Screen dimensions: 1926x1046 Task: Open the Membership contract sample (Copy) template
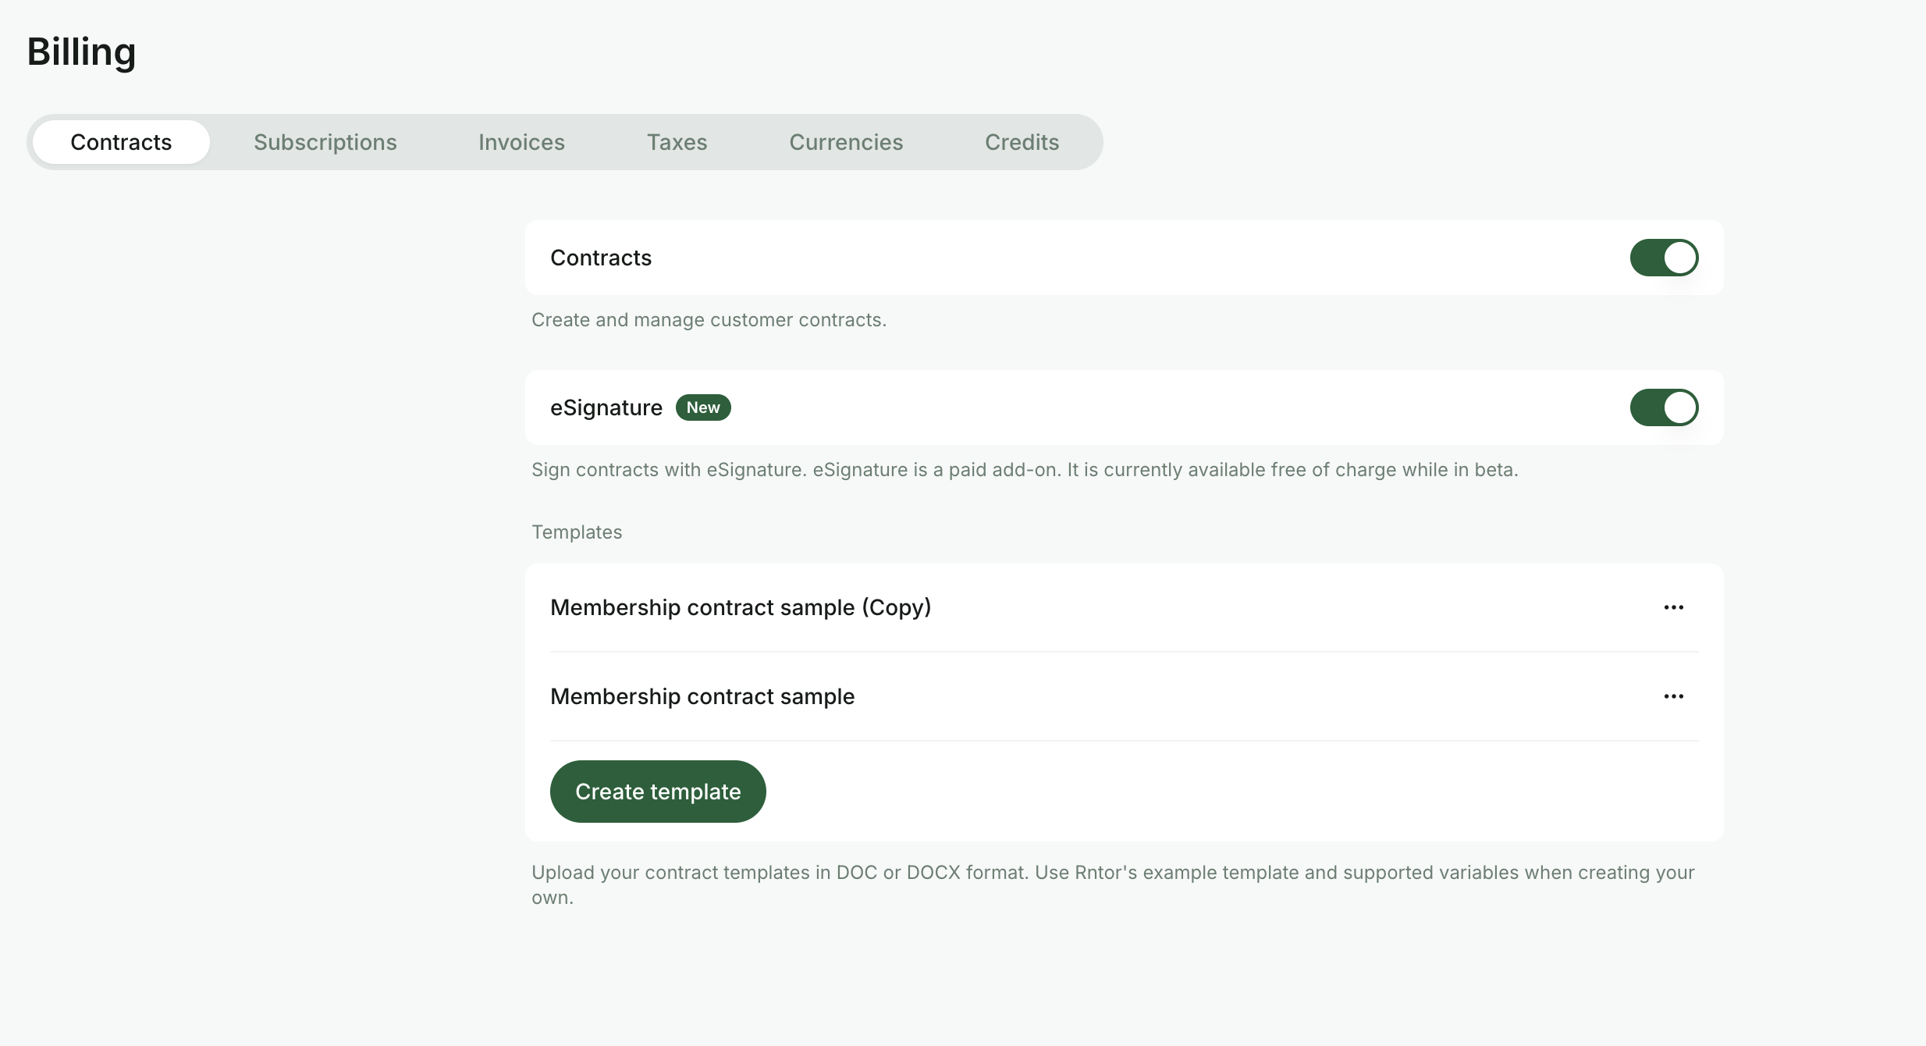click(x=741, y=607)
